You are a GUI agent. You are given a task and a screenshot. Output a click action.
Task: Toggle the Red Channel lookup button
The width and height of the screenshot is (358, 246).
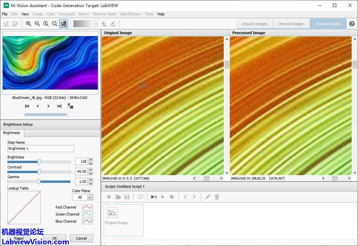tap(87, 207)
